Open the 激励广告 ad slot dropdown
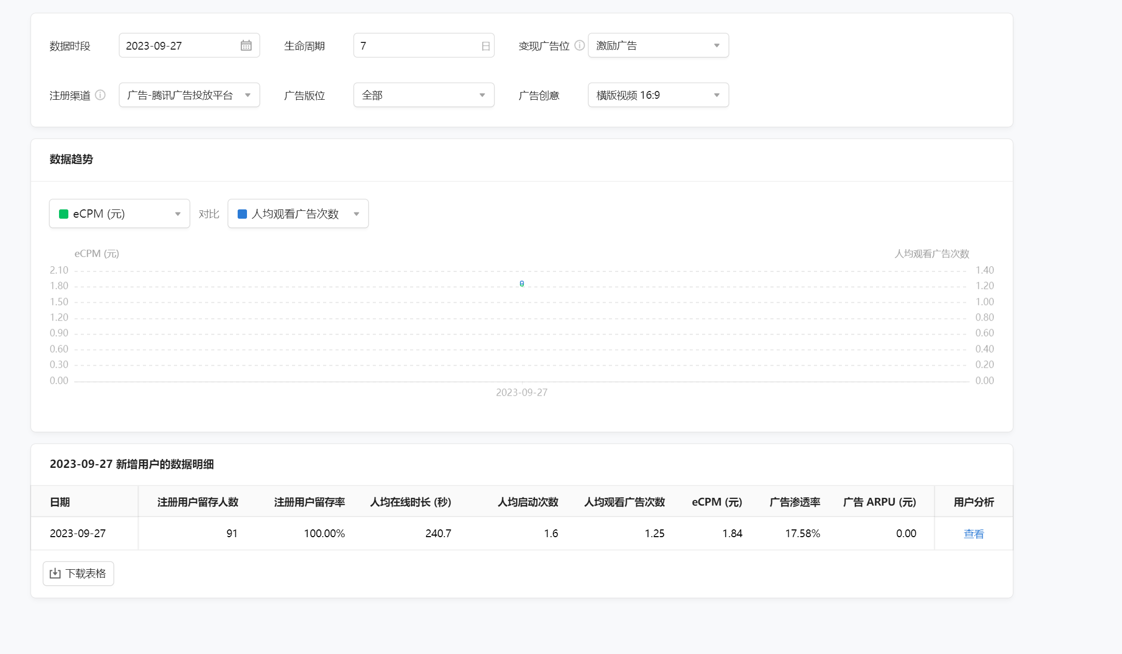The height and width of the screenshot is (654, 1122). [x=658, y=45]
